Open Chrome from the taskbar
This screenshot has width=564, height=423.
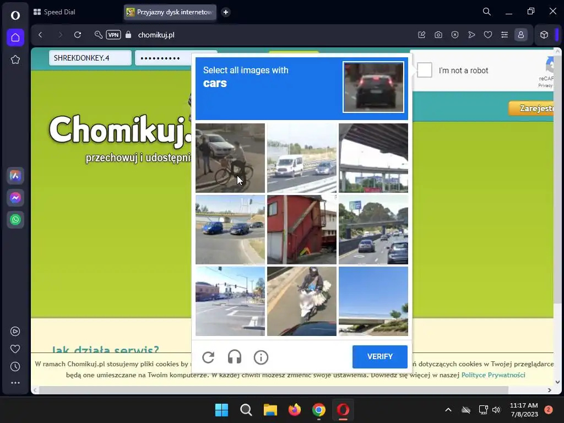tap(319, 410)
